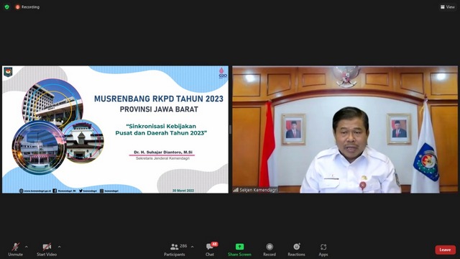
Task: Open video options arrow next to Start Video
Action: [x=59, y=247]
